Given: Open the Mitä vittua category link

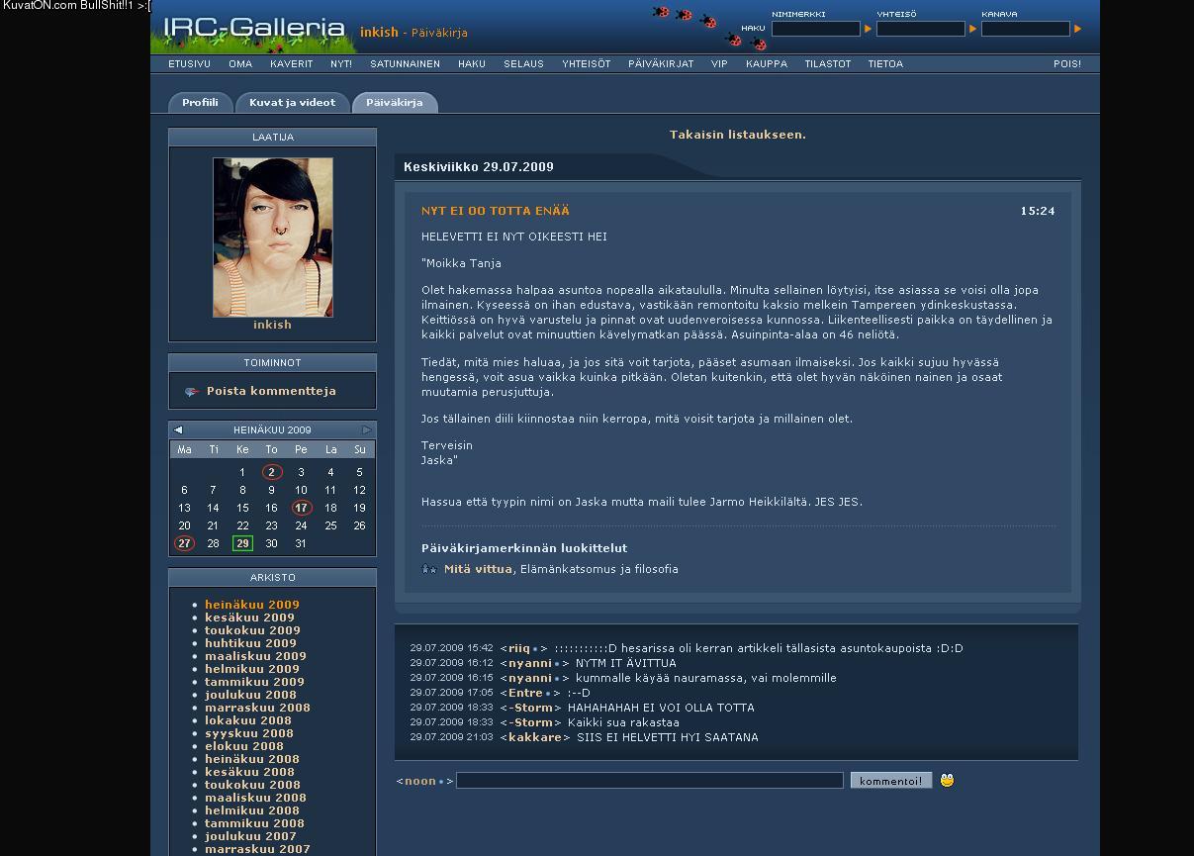Looking at the screenshot, I should tap(478, 569).
